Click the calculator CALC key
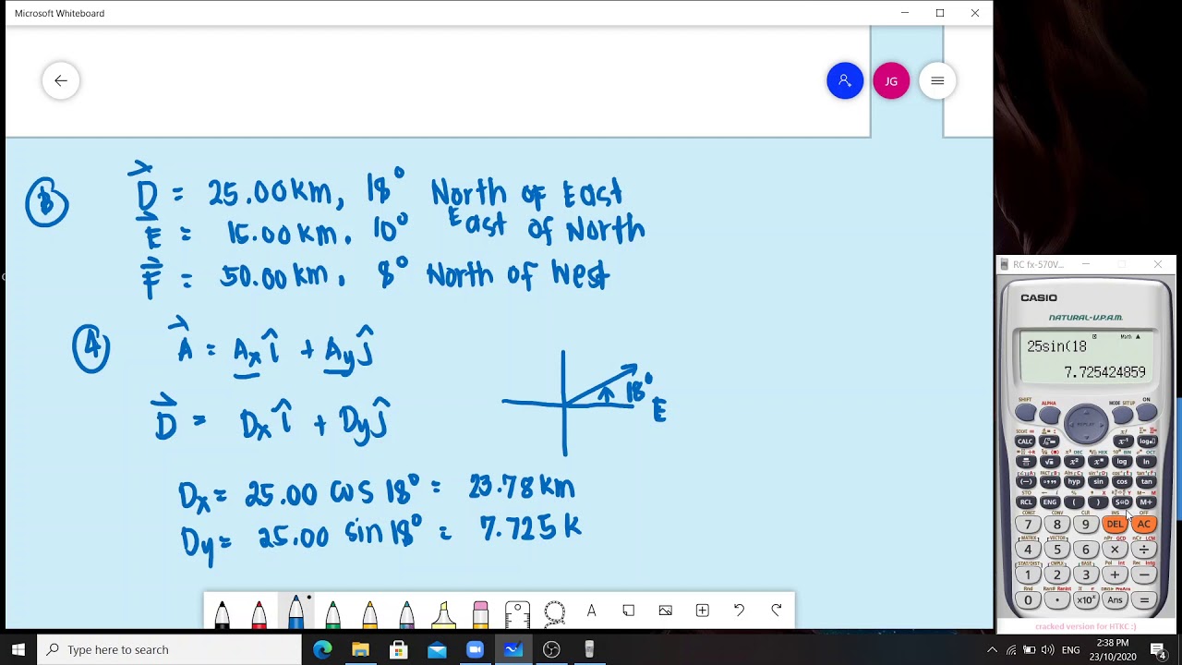The image size is (1182, 665). pyautogui.click(x=1025, y=441)
